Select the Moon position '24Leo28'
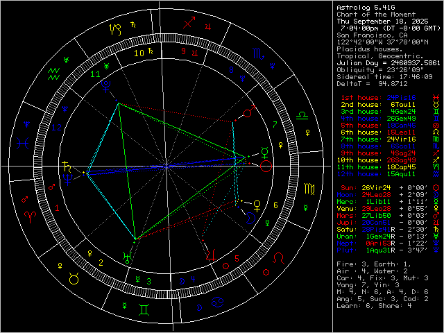The height and width of the screenshot is (333, 444). pos(376,195)
